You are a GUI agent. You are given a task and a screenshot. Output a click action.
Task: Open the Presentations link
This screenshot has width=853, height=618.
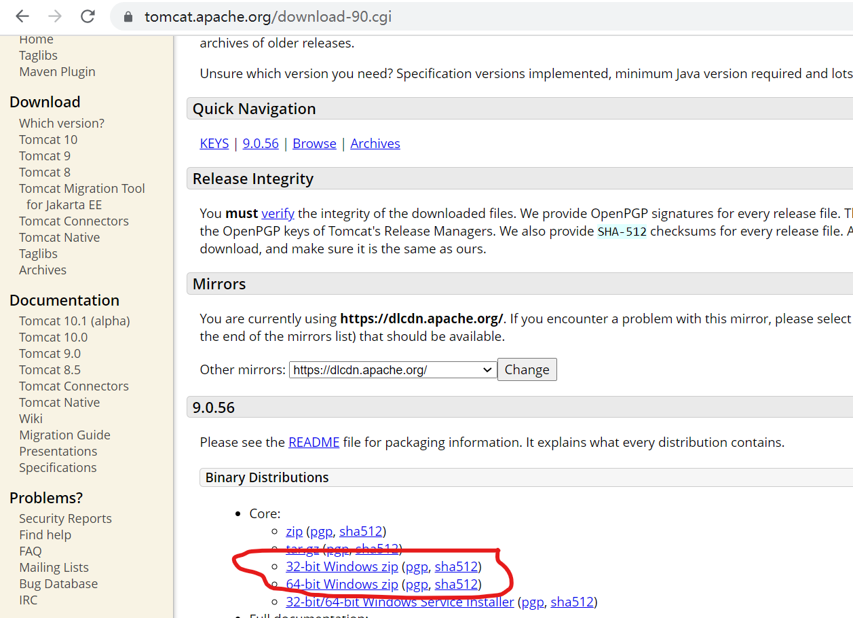coord(58,451)
